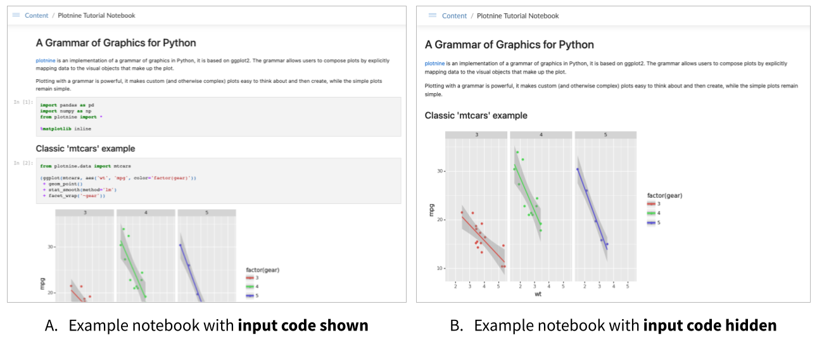The width and height of the screenshot is (817, 354).
Task: Follow the plotnine link in left panel
Action: pyautogui.click(x=45, y=61)
